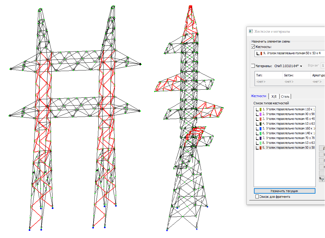Screen dimensions: 325x238
Task: Click the filter-selection cursor icon button
Action: tap(322, 179)
